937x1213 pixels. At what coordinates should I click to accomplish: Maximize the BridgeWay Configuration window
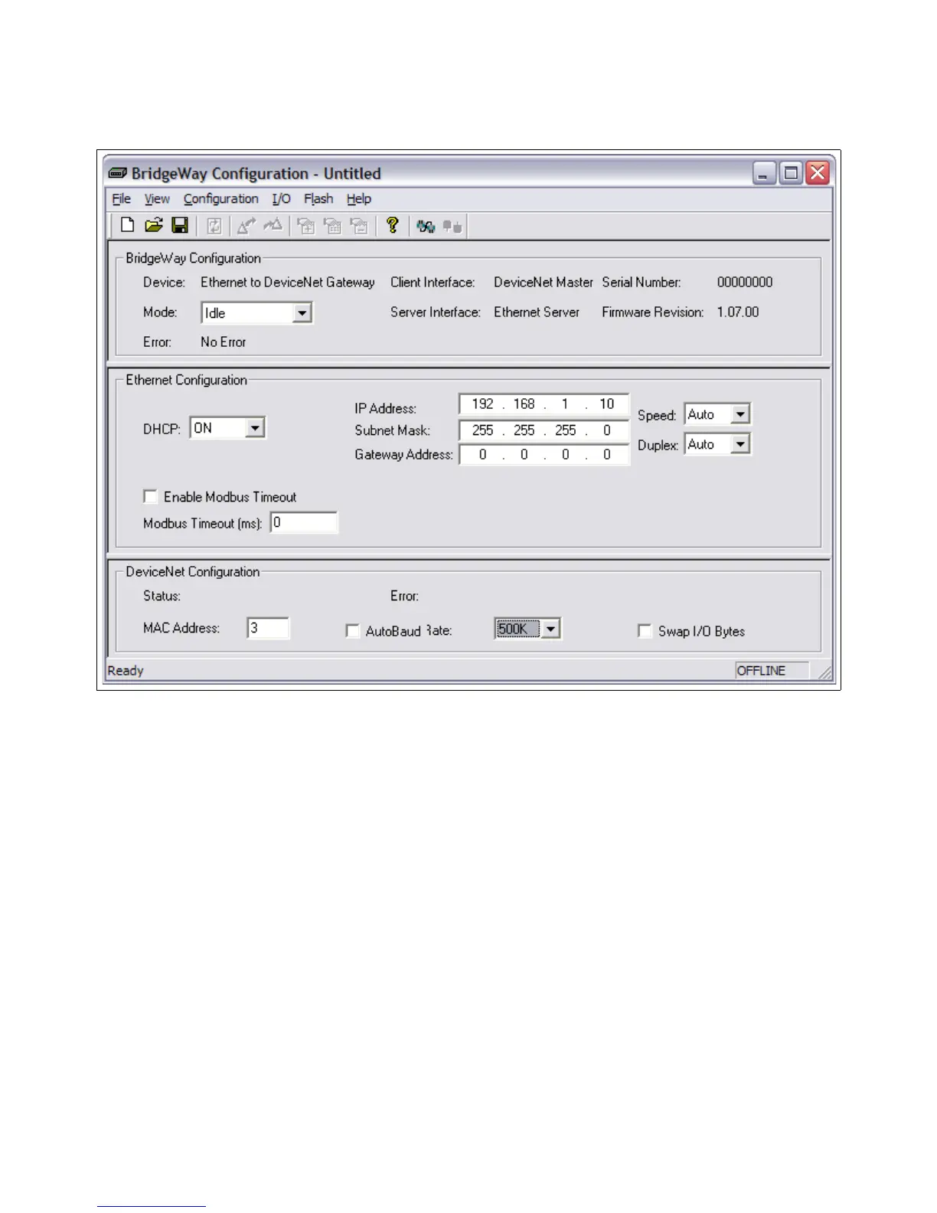click(791, 173)
